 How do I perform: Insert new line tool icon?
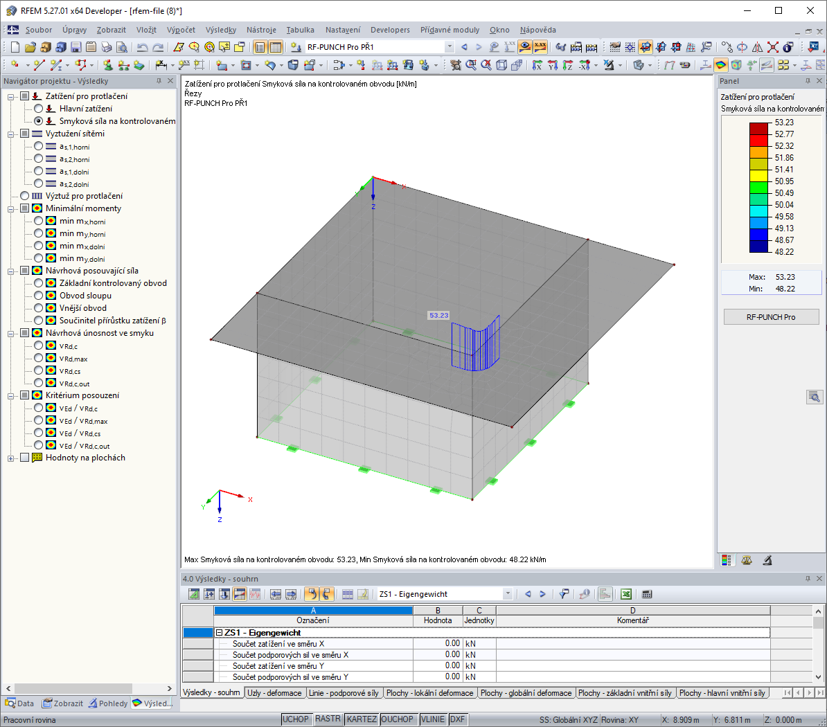[39, 65]
